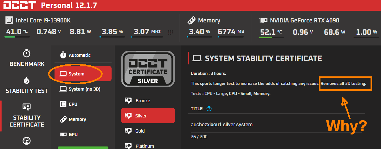Screen dimensions: 381x149
Task: Select System (no 3D) certificate type
Action: pos(83,89)
